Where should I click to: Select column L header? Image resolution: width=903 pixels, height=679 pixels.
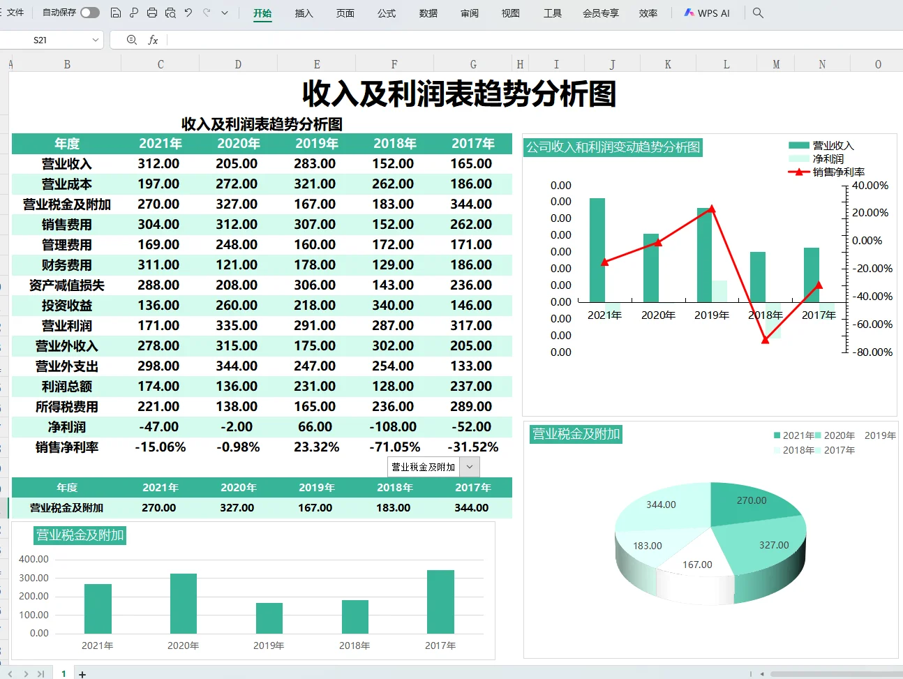[726, 64]
